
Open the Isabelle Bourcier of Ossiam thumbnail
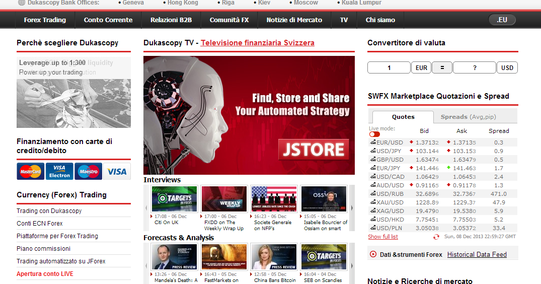click(x=324, y=199)
